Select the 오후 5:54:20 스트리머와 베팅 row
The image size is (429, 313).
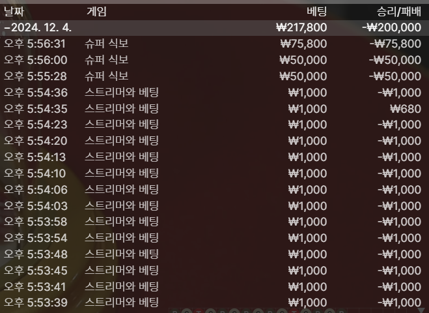click(x=215, y=141)
